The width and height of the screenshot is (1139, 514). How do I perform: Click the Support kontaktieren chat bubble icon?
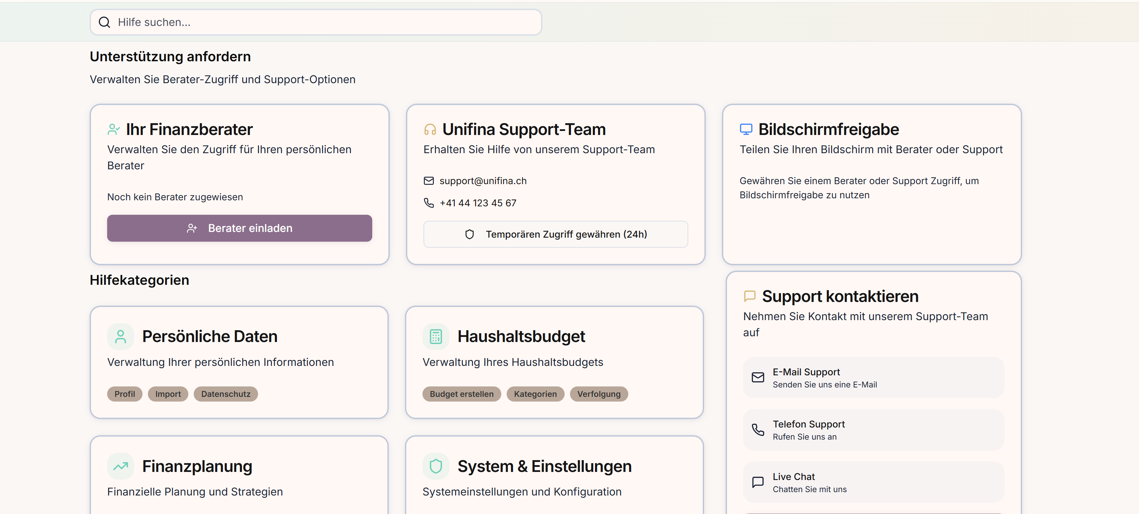[x=750, y=296]
